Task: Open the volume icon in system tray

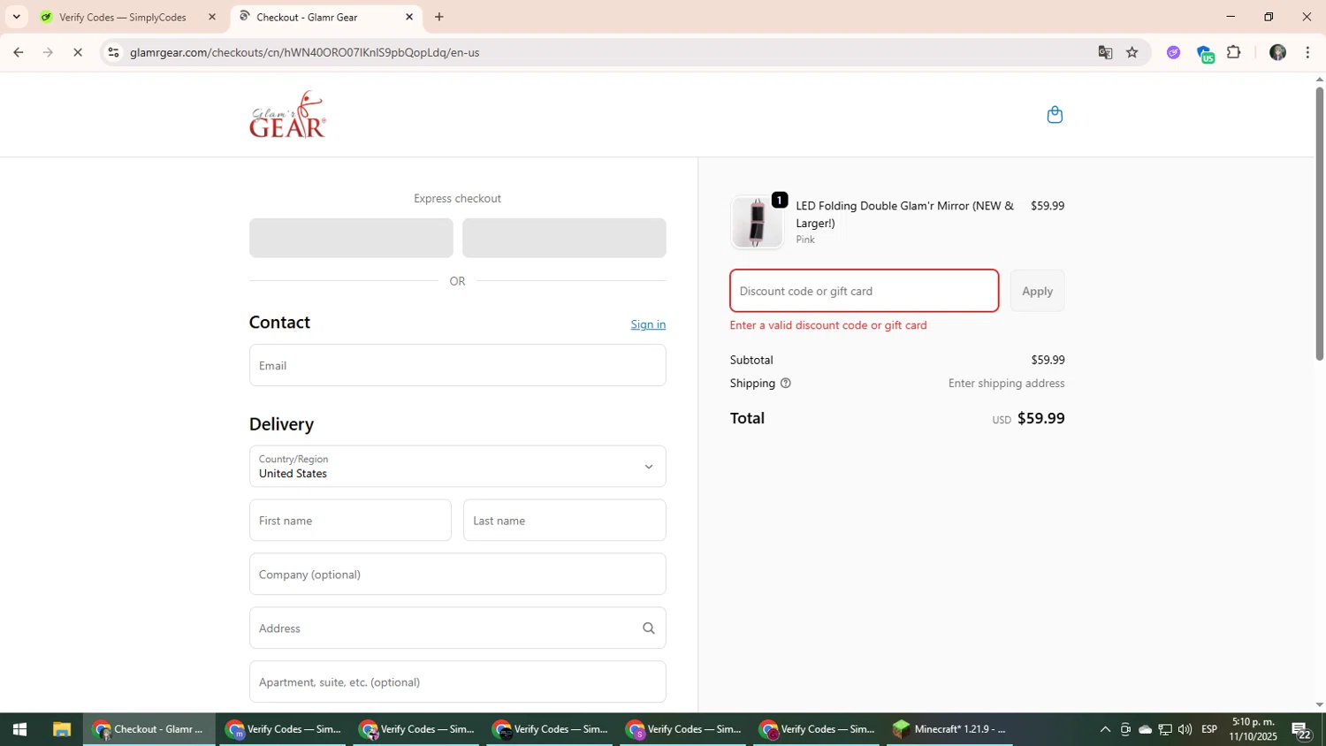Action: click(x=1185, y=729)
